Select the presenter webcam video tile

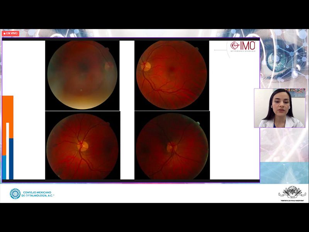[x=279, y=108]
